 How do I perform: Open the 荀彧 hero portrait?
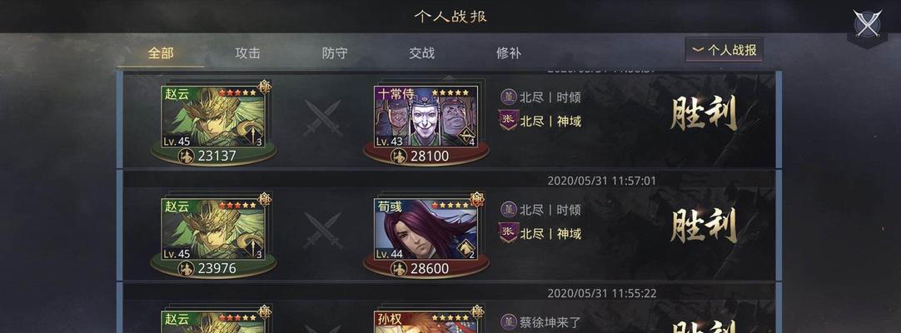tap(426, 229)
